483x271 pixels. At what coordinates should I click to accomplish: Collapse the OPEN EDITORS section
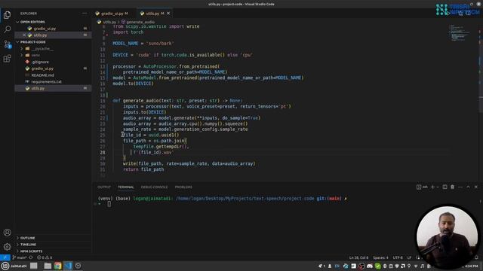tap(32, 22)
